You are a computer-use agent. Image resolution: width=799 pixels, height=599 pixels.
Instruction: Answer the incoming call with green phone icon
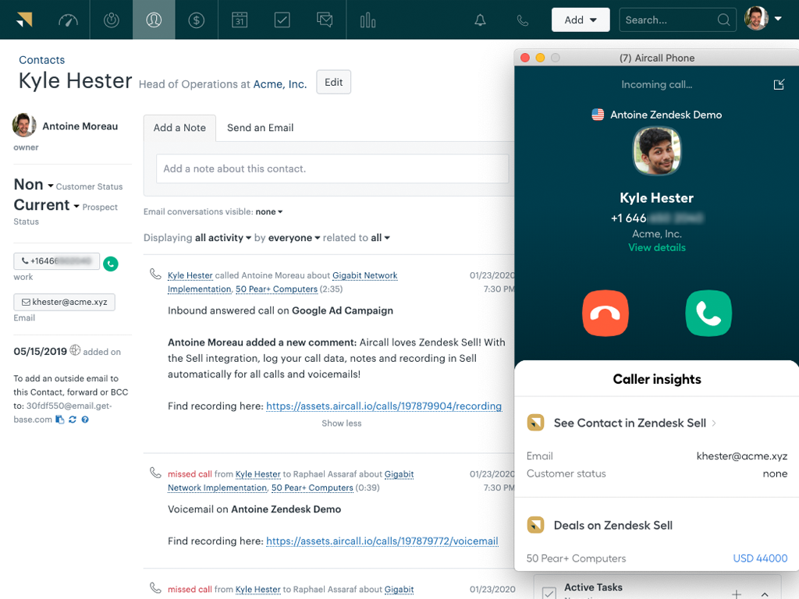pos(708,313)
